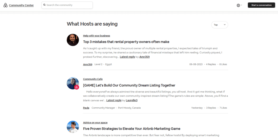Open the Community Center link
Image resolution: width=278 pixels, height=138 pixels.
click(21, 5)
